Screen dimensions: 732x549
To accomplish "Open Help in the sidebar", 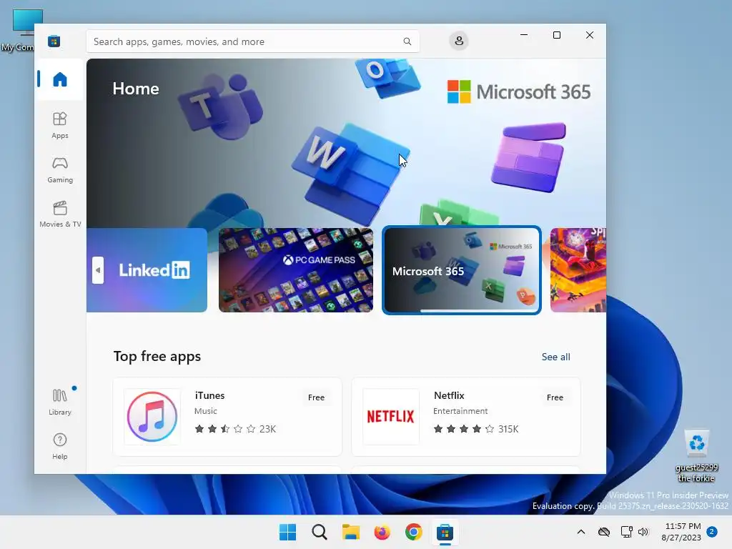I will pos(60,446).
